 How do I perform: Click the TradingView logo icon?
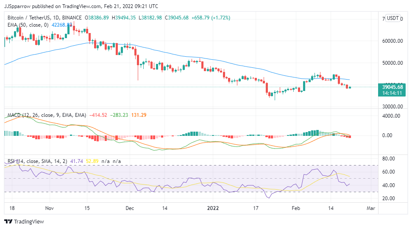click(x=8, y=221)
